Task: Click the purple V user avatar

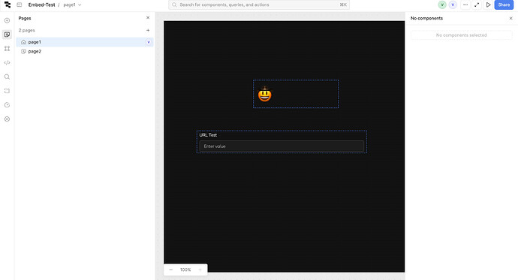Action: pyautogui.click(x=453, y=5)
